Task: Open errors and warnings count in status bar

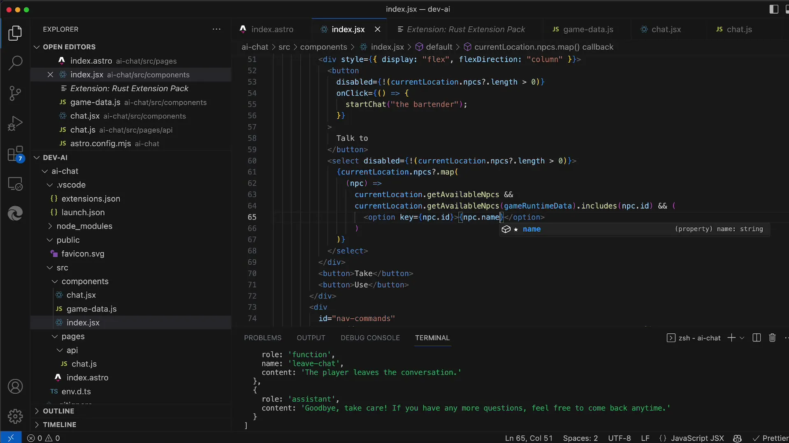Action: tap(44, 438)
